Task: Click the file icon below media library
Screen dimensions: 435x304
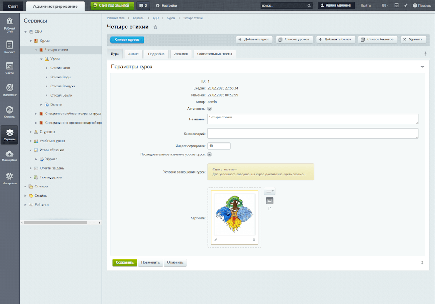Action: click(x=269, y=209)
